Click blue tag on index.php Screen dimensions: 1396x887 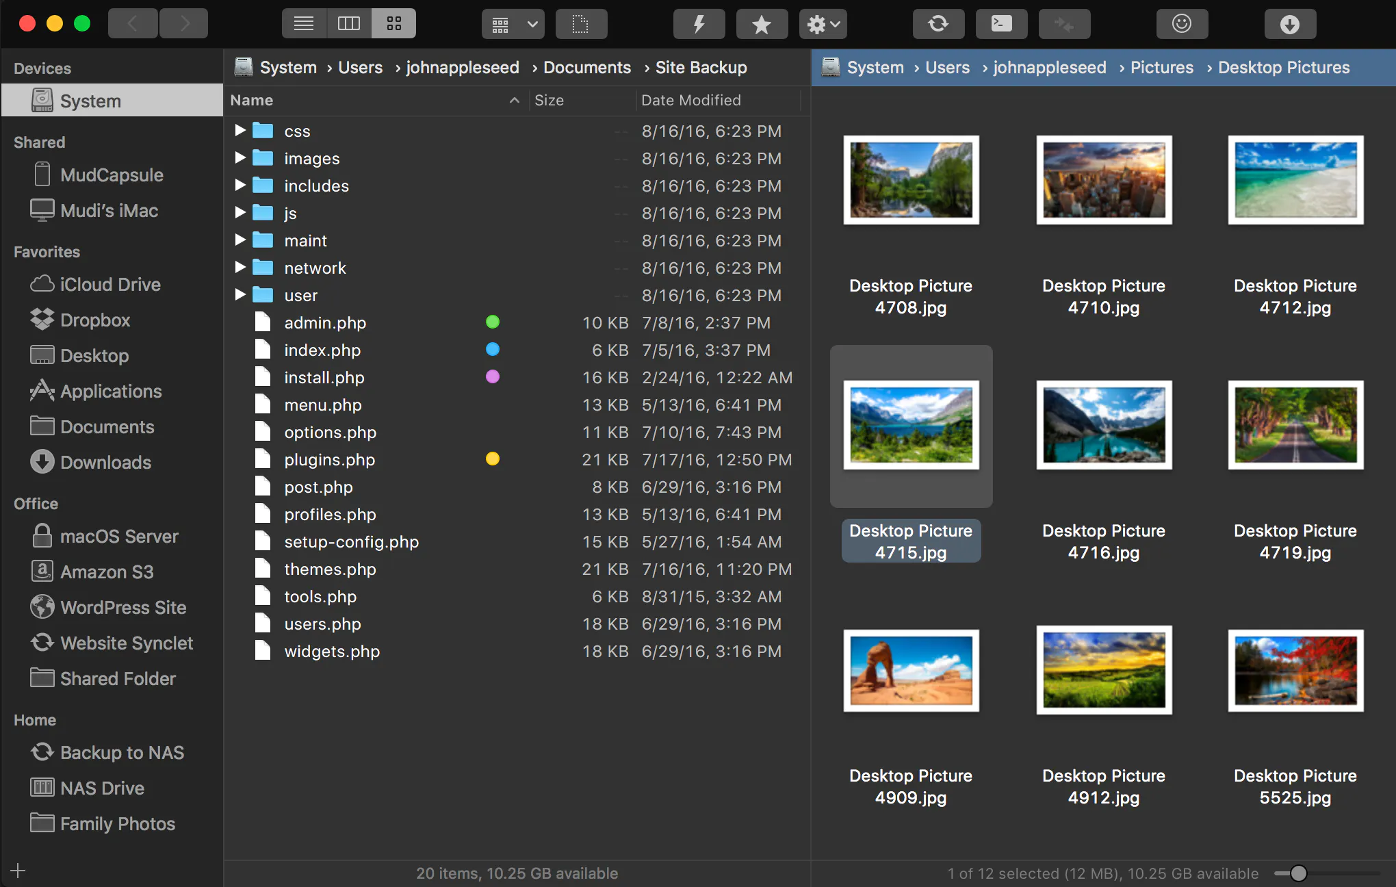493,349
